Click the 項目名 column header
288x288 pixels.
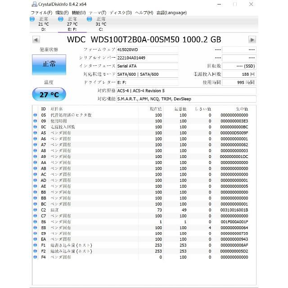[57, 109]
